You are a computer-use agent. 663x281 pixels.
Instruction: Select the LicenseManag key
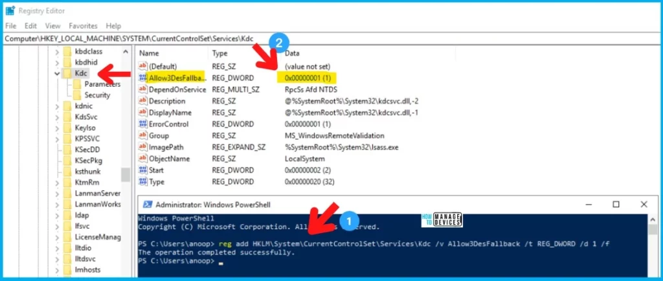coord(98,237)
